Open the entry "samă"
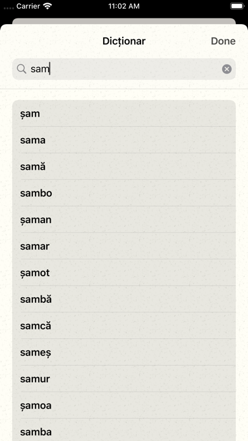This screenshot has width=248, height=441. click(x=124, y=166)
